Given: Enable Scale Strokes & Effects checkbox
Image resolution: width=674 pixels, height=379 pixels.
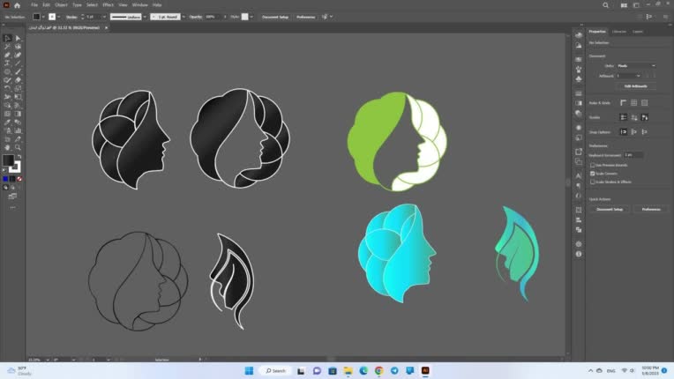Looking at the screenshot, I should pyautogui.click(x=592, y=182).
